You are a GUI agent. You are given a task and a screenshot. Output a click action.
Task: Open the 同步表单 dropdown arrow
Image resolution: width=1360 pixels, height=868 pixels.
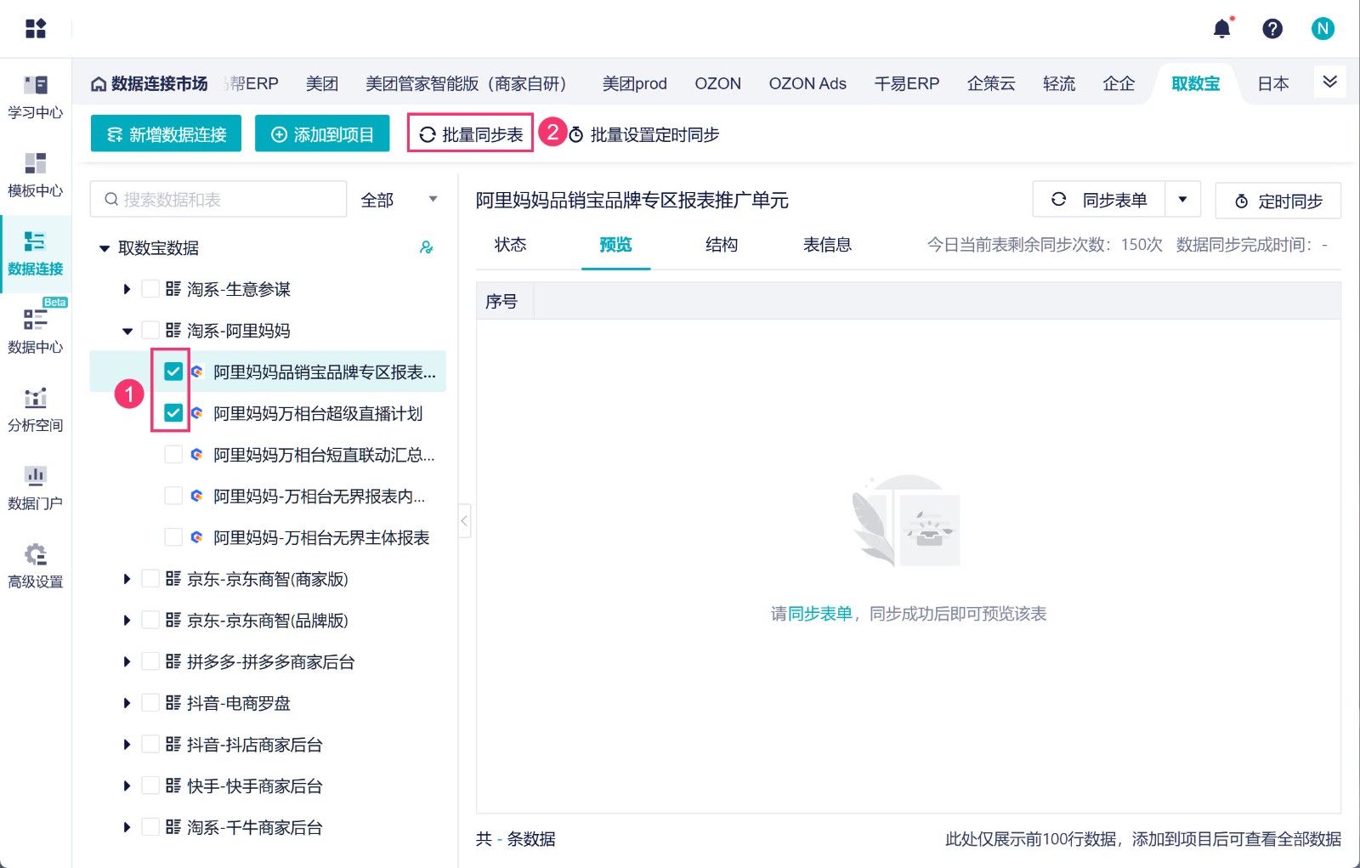(1182, 200)
